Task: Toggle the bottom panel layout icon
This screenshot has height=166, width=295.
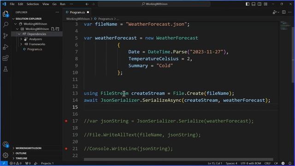Action: coord(254,4)
